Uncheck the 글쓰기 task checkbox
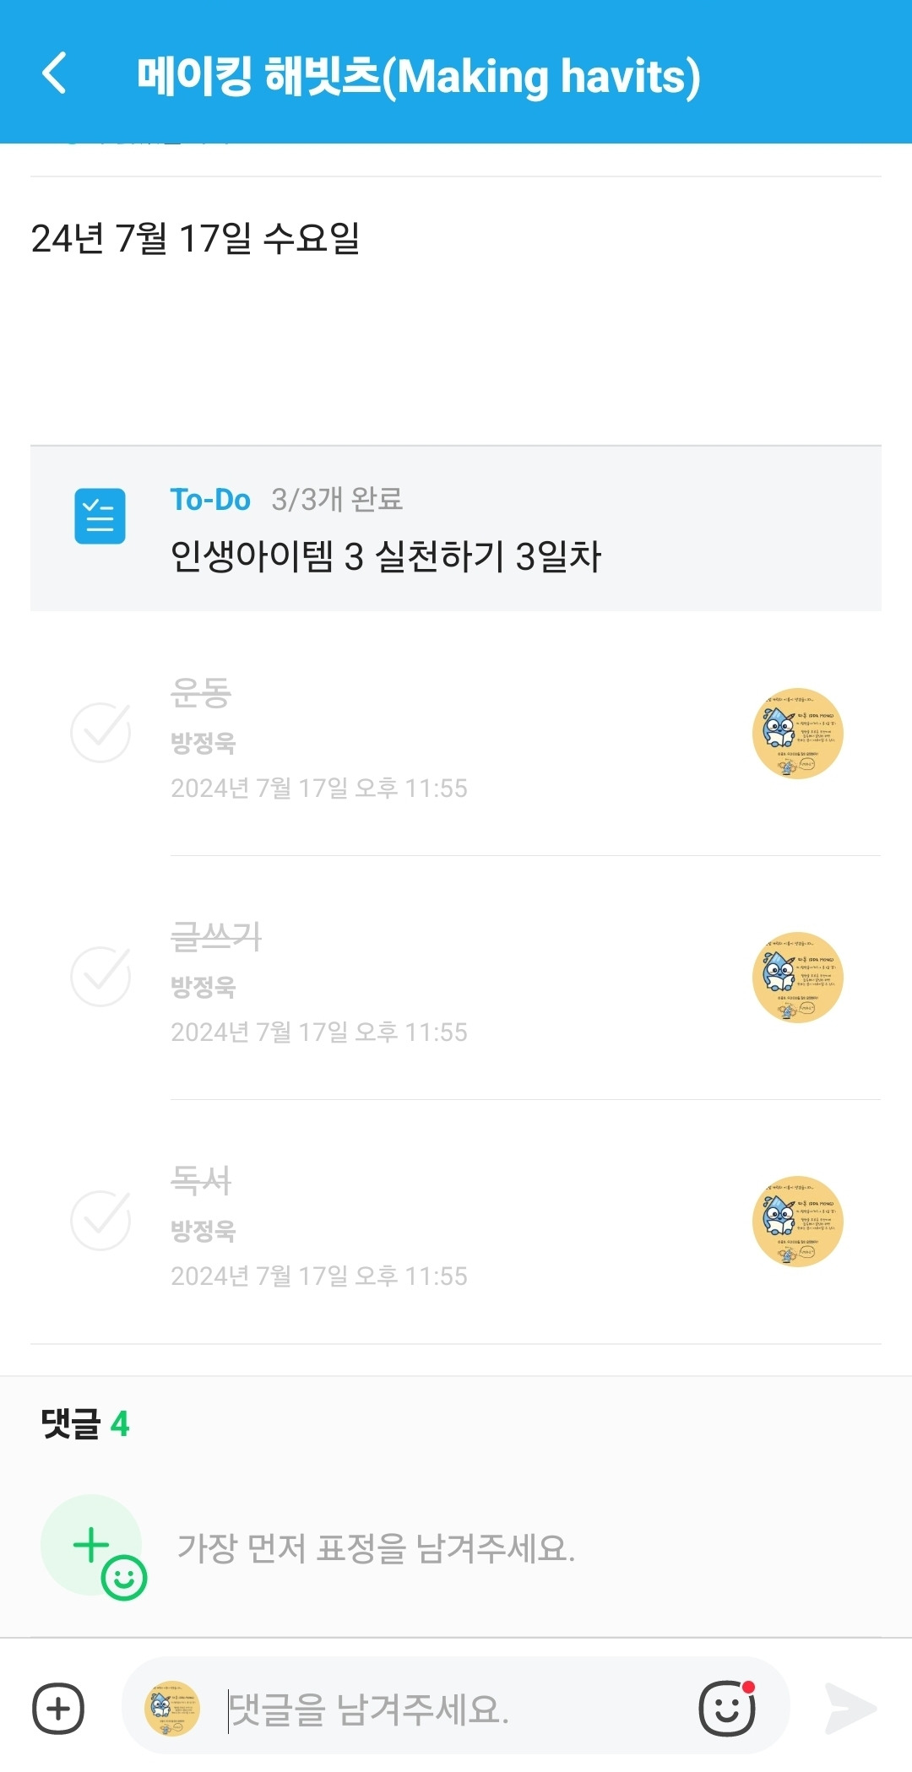This screenshot has width=912, height=1772. (100, 977)
